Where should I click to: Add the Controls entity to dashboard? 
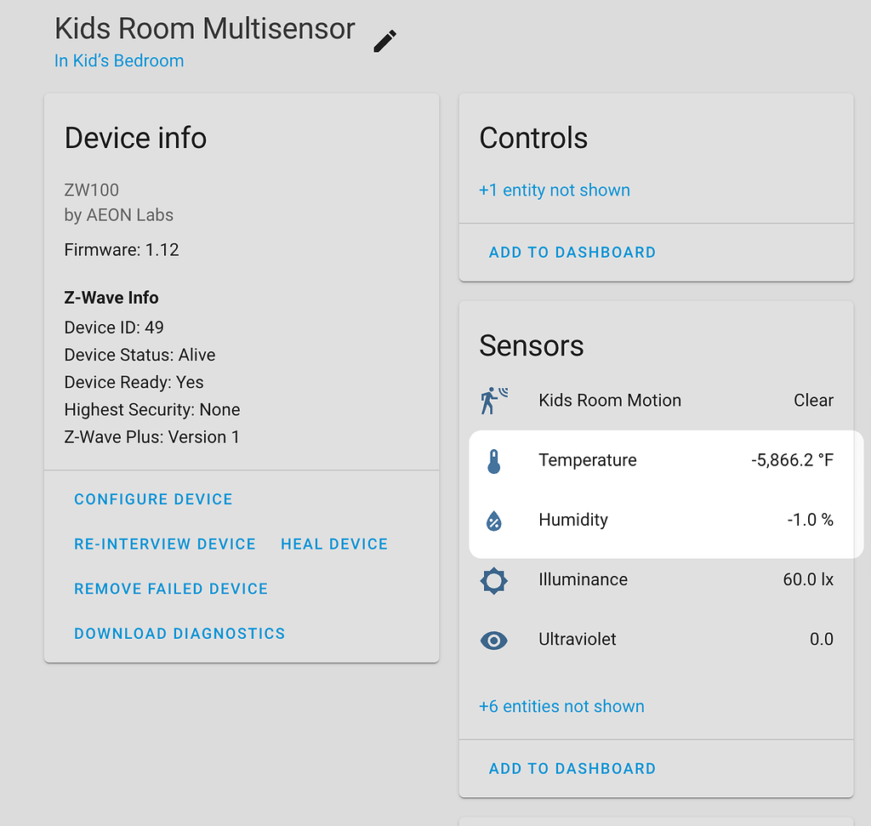click(x=572, y=252)
